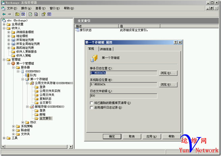Click the 第一个存储组 tree icon
Image resolution: width=221 pixels, height=156 pixels.
[27, 79]
